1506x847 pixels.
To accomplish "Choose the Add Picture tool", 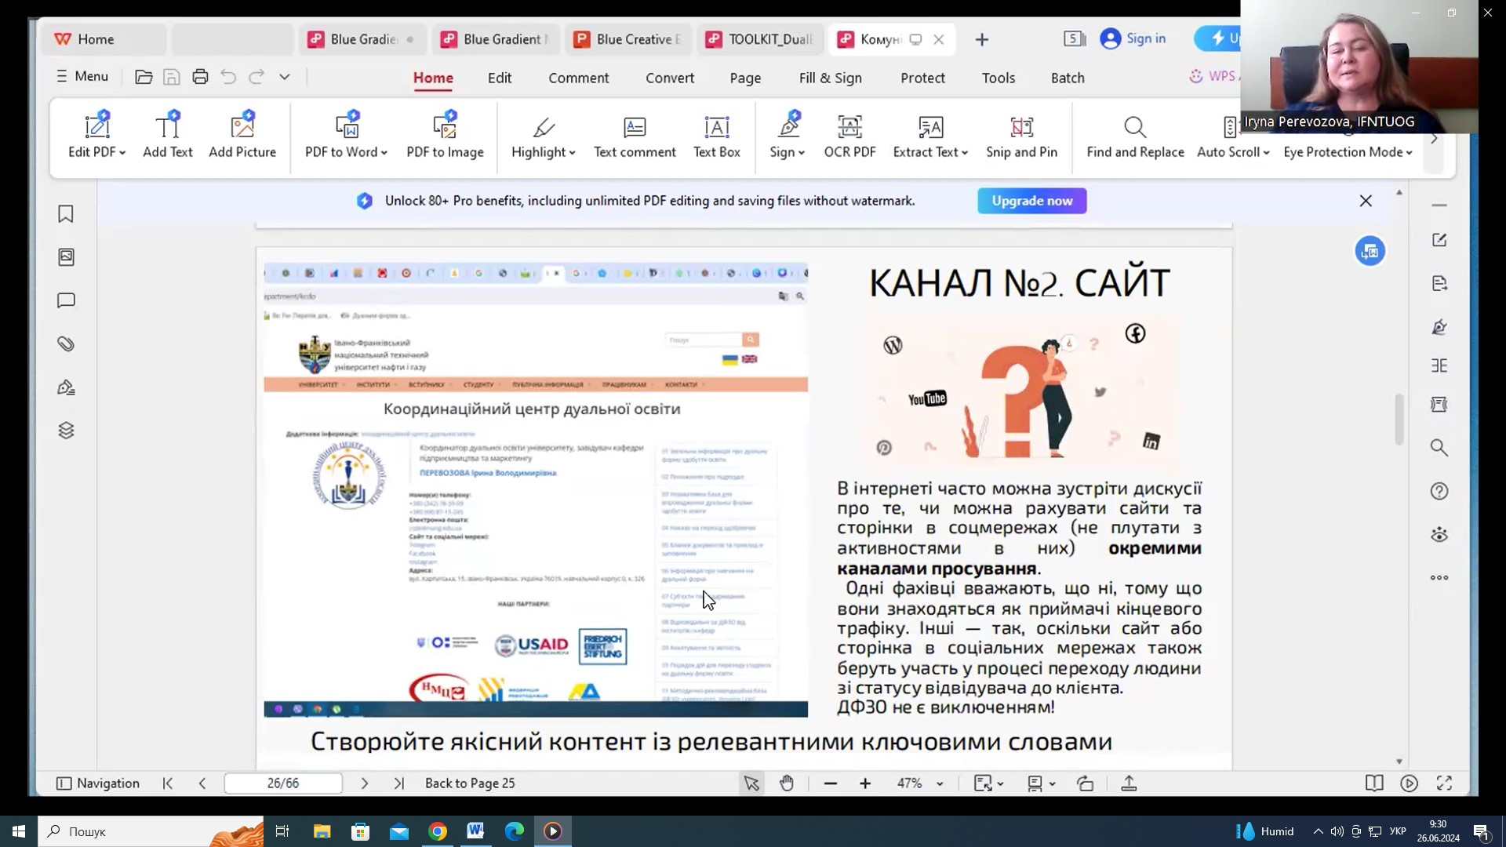I will click(242, 135).
